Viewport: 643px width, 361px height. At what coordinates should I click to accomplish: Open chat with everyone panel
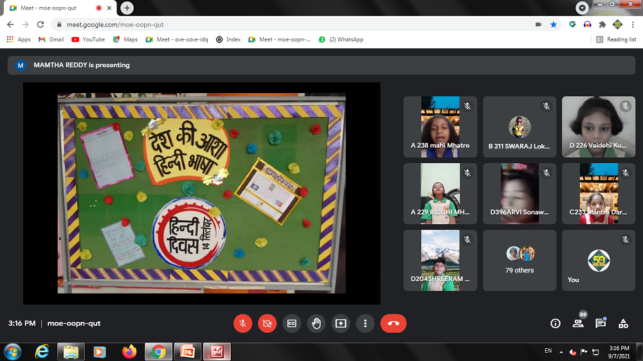pos(601,324)
